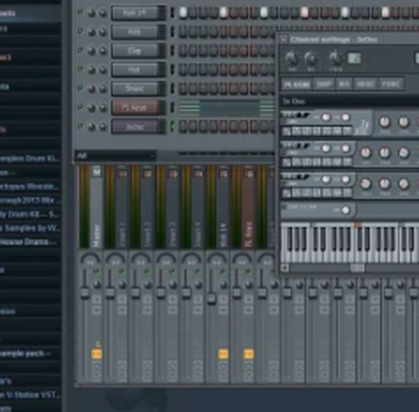The width and height of the screenshot is (419, 412).
Task: Click the FL Keys channel pan knob
Action: [x=92, y=108]
